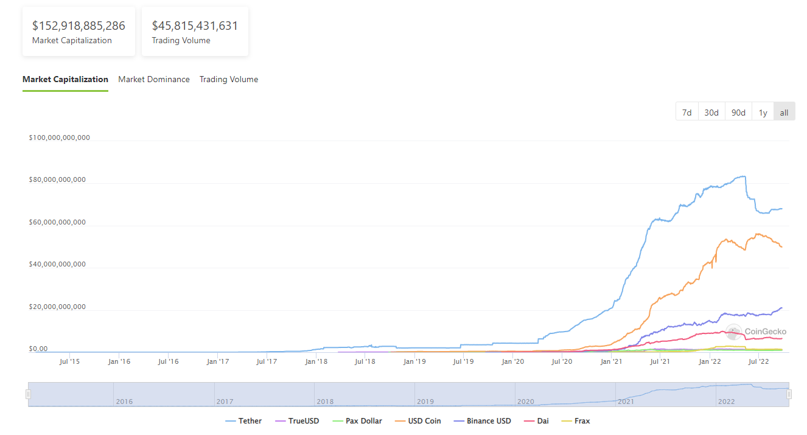The height and width of the screenshot is (435, 807).
Task: Toggle TrueUSD series in legend
Action: tap(297, 420)
